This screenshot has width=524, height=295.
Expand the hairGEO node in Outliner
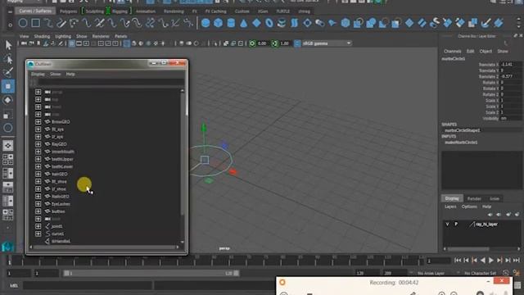point(38,174)
